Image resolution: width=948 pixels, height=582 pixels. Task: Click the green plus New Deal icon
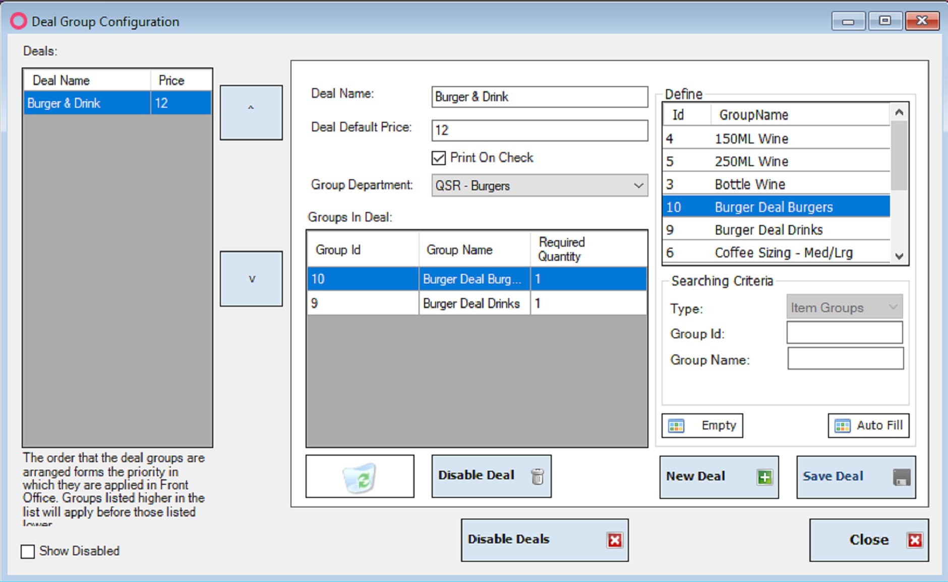point(764,477)
